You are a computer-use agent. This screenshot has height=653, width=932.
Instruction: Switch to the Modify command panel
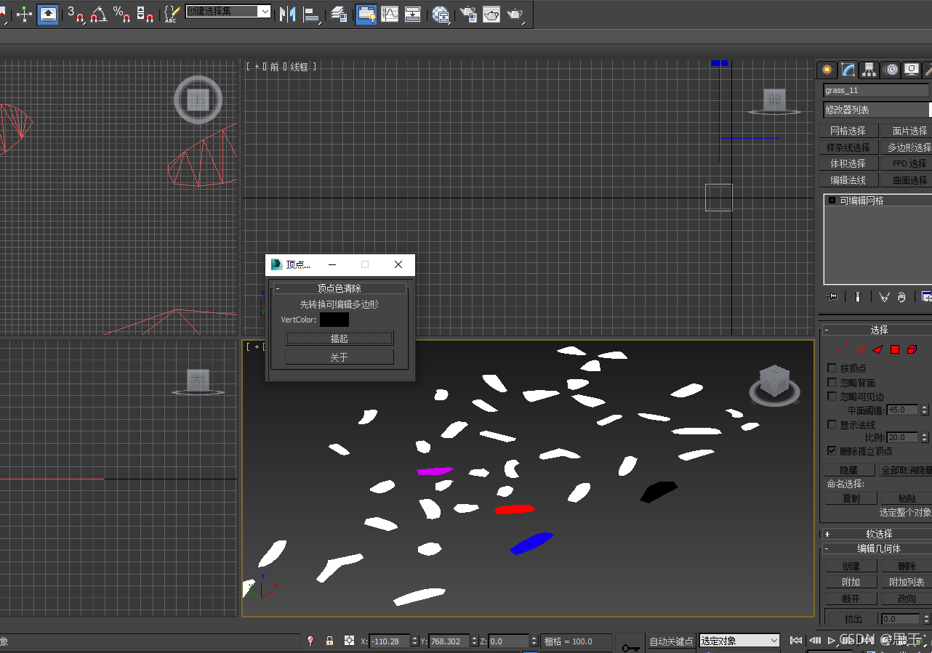(848, 70)
